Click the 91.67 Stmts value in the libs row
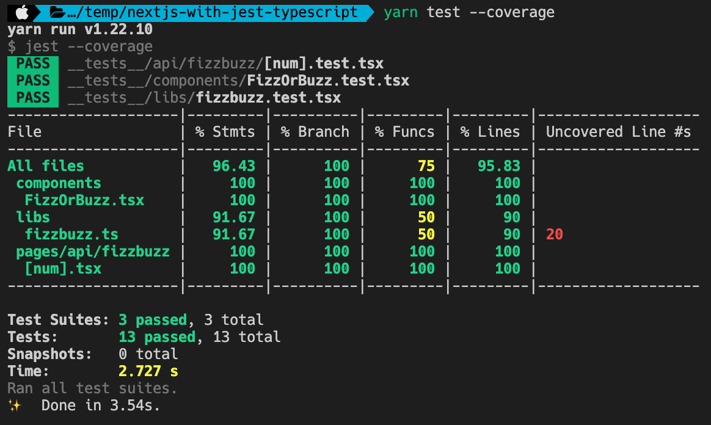Viewport: 711px width, 425px height. click(234, 217)
